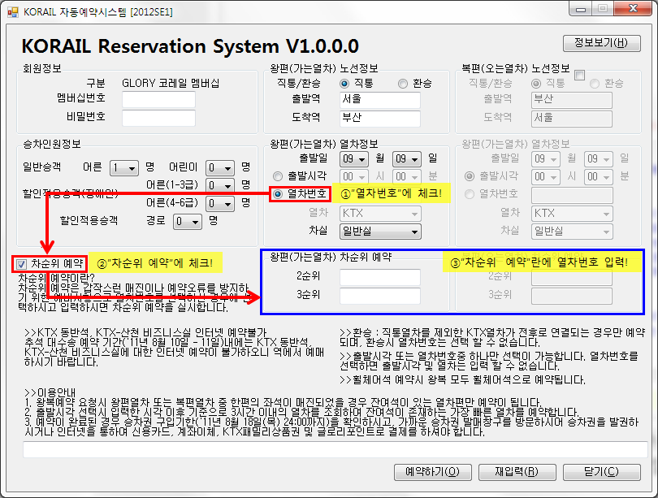Click the "KORAIL Reservation System V1.0.0.0" heading
This screenshot has width=658, height=498.
(190, 46)
